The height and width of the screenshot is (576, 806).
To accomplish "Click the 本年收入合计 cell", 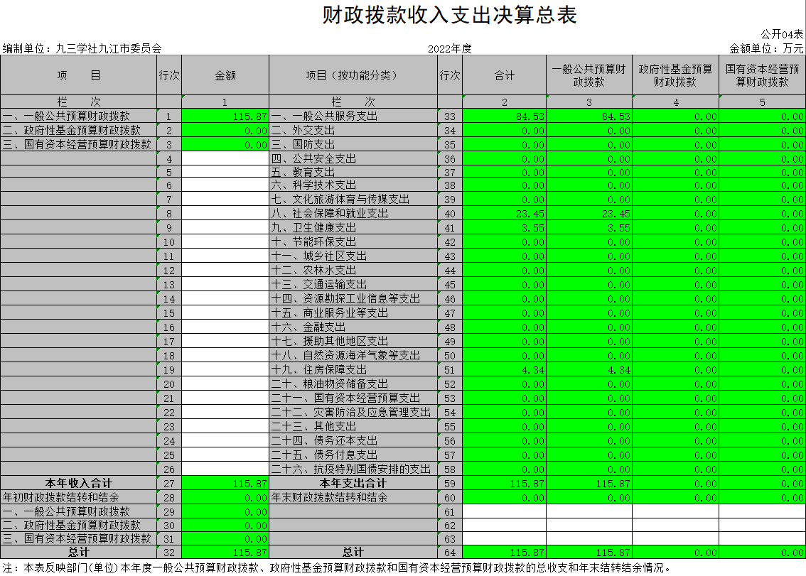I will click(x=79, y=484).
